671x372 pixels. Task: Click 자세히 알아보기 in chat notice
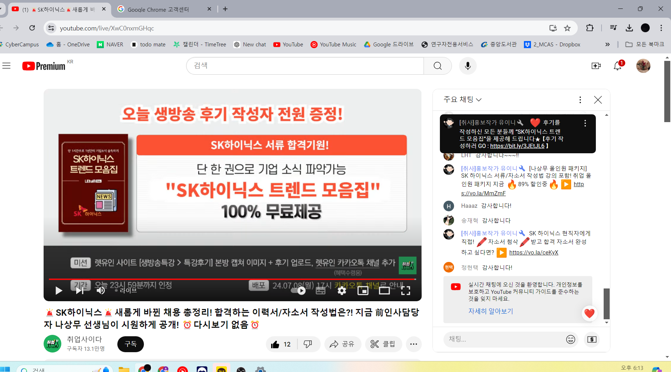[x=491, y=311]
